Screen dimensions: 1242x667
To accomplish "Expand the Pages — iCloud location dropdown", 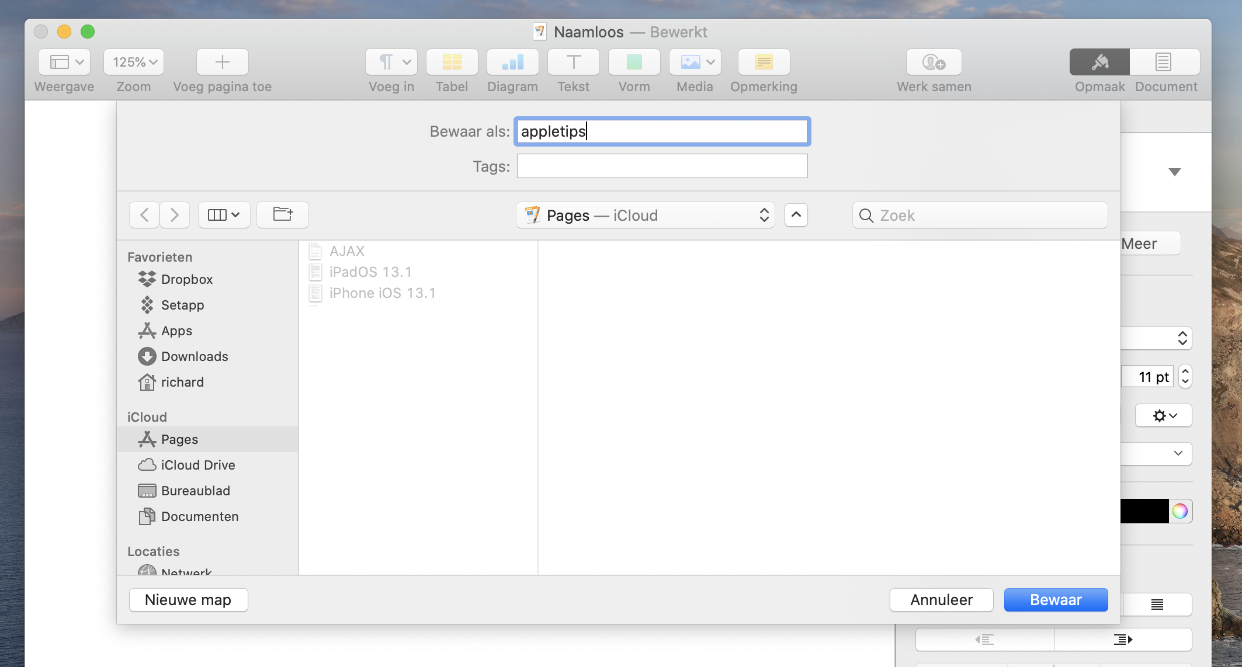I will (645, 215).
